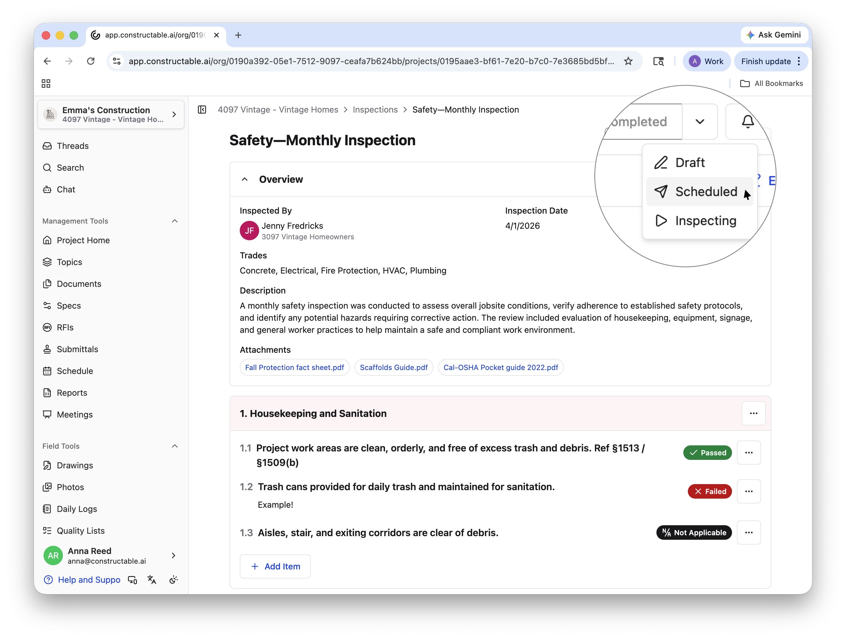846x639 pixels.
Task: Click the Failed status badge on item 1.2
Action: 710,492
